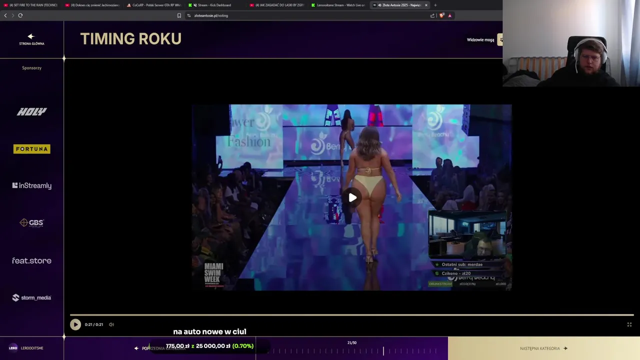Screen dimensions: 640x360
Task: Switch to Leroooitsme Stream tab
Action: [x=338, y=5]
